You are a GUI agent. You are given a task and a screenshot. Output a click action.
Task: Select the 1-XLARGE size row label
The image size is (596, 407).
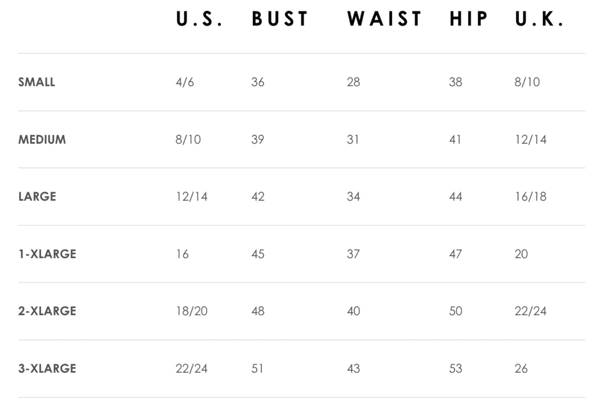point(47,254)
